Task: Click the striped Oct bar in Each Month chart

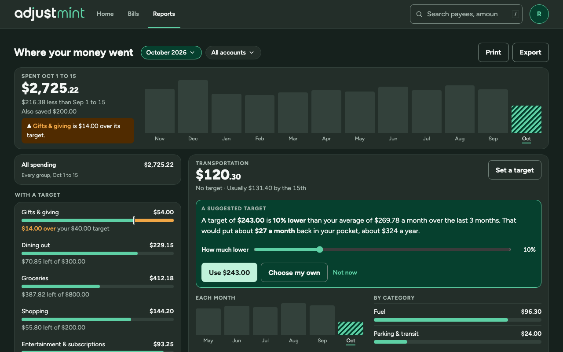Action: (351, 328)
